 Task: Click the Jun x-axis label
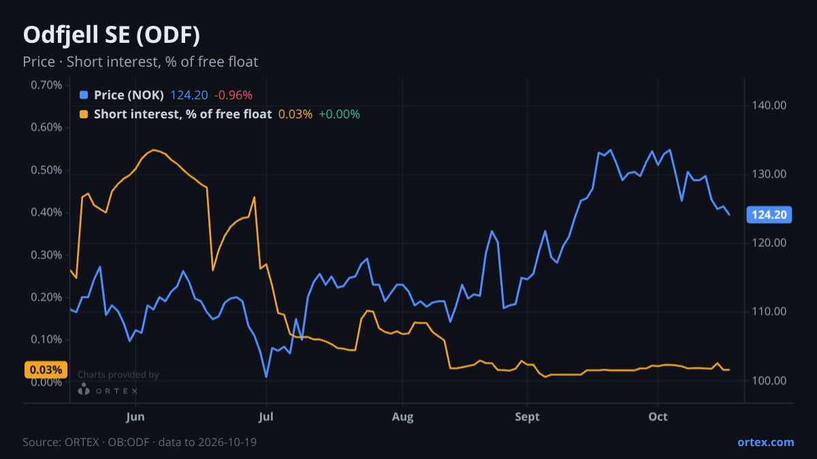tap(135, 416)
